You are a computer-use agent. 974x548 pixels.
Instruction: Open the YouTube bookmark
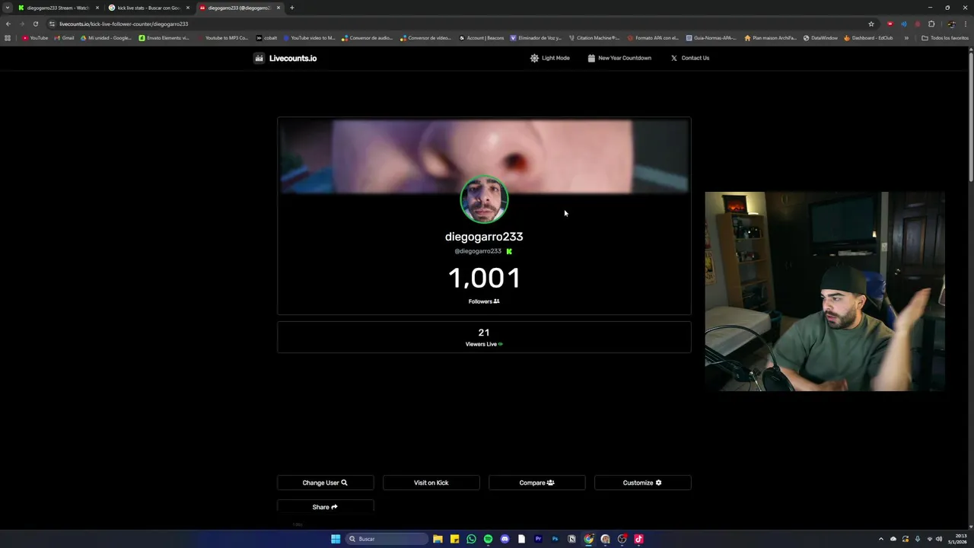click(35, 38)
